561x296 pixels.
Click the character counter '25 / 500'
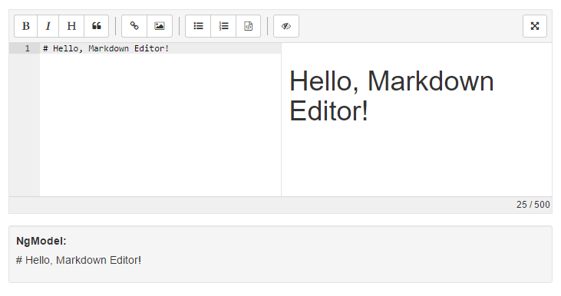[533, 205]
